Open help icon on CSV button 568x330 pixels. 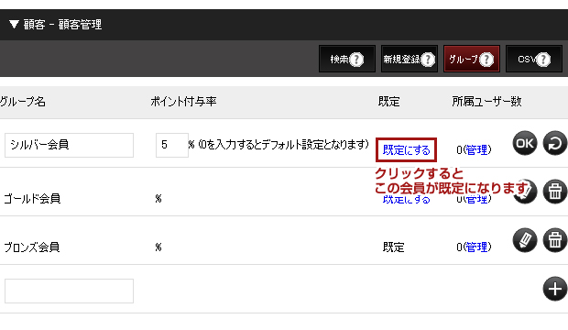pyautogui.click(x=543, y=59)
